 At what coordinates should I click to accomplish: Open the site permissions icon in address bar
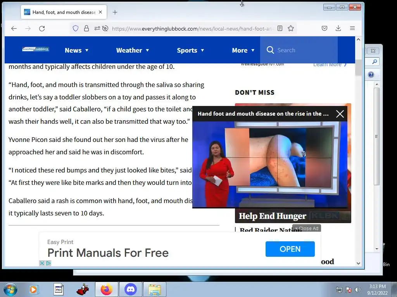click(97, 28)
